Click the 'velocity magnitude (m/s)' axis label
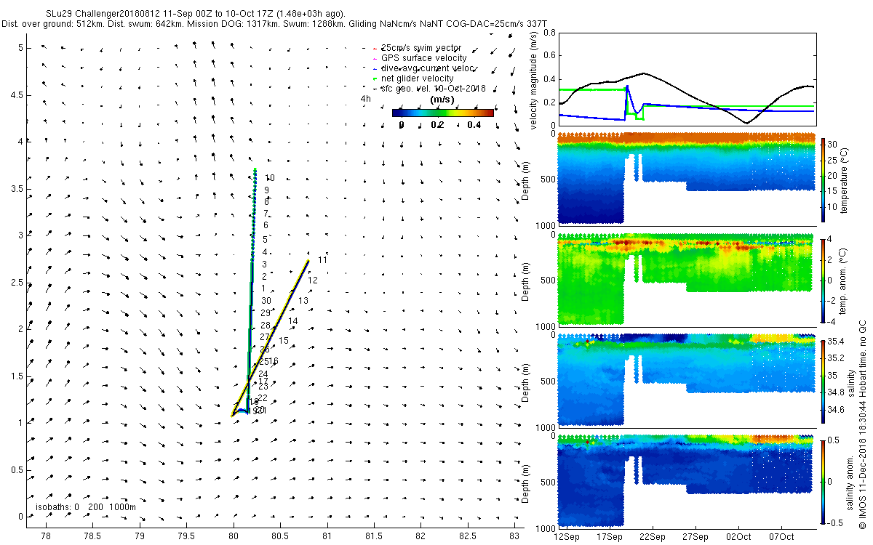Viewport: 873px width, 545px height. click(x=533, y=80)
